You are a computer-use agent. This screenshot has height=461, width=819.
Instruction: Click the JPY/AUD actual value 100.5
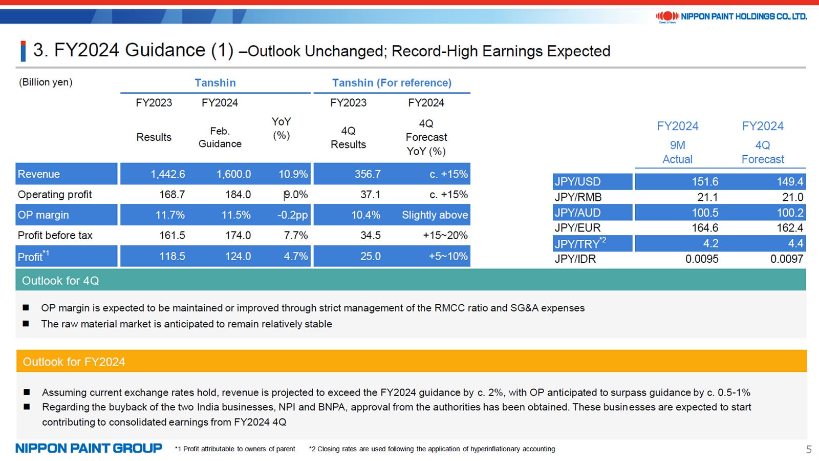705,213
